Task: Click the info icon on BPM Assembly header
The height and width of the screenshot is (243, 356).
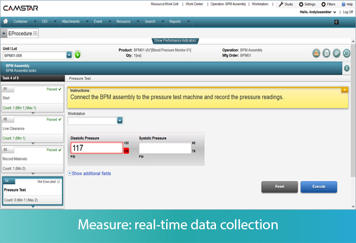Action: (347, 68)
